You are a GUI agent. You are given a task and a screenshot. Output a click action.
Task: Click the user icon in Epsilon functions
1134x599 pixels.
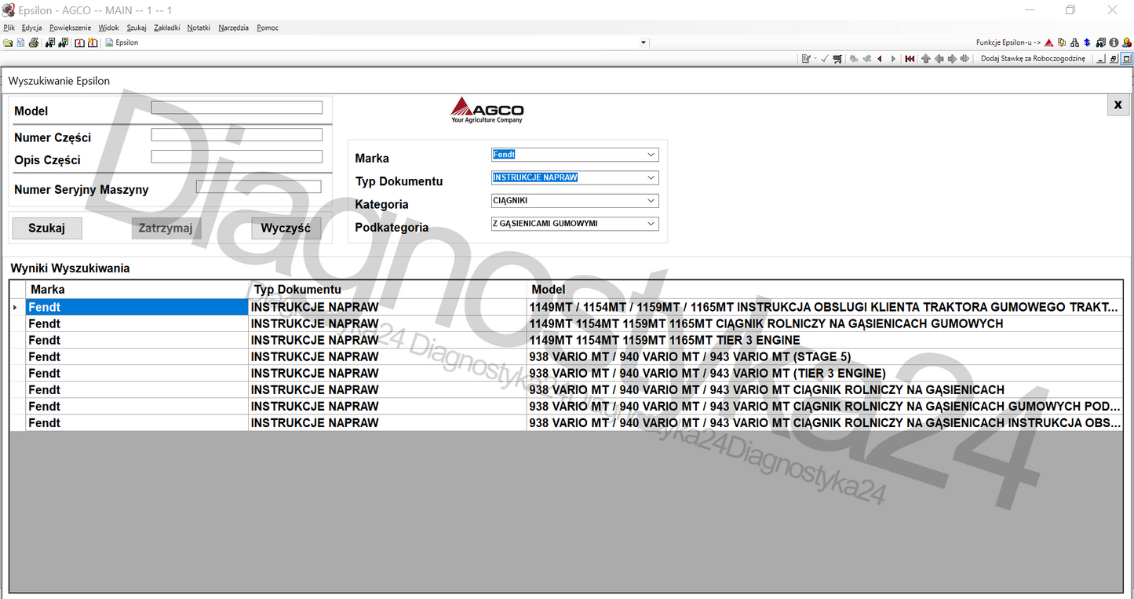click(x=1126, y=42)
